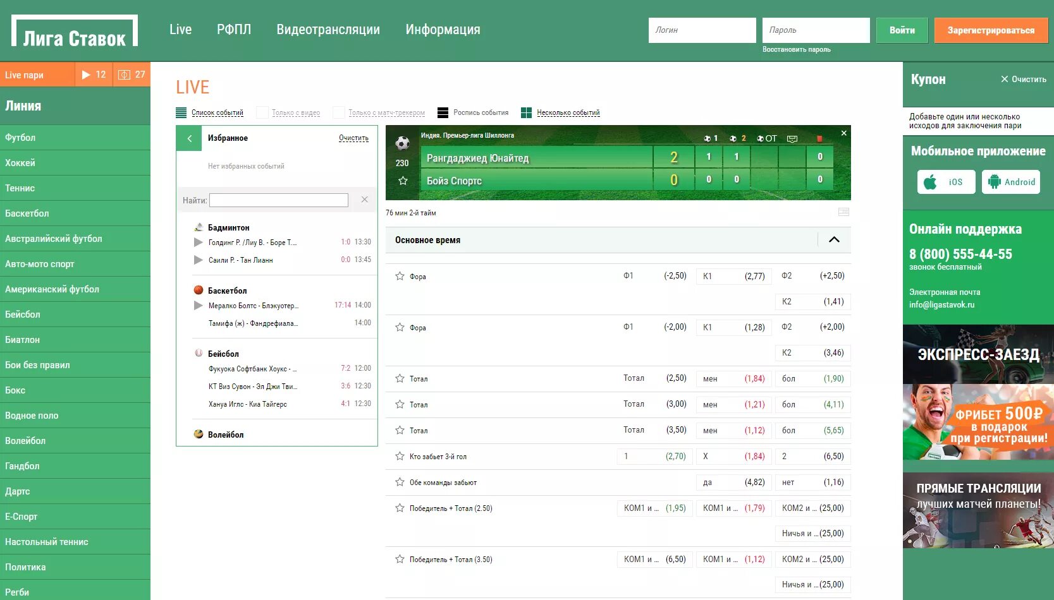Collapse the Избранное panel back arrow

click(x=189, y=138)
